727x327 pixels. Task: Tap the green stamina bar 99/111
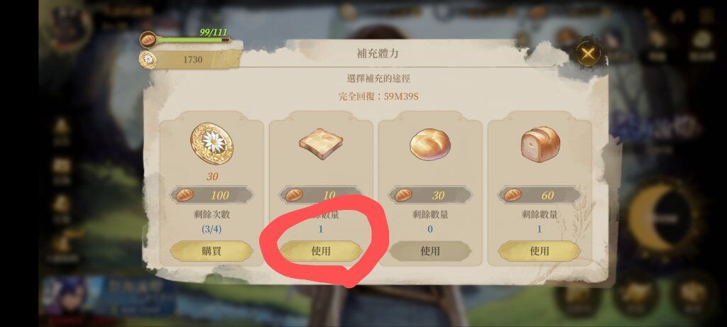pyautogui.click(x=193, y=40)
